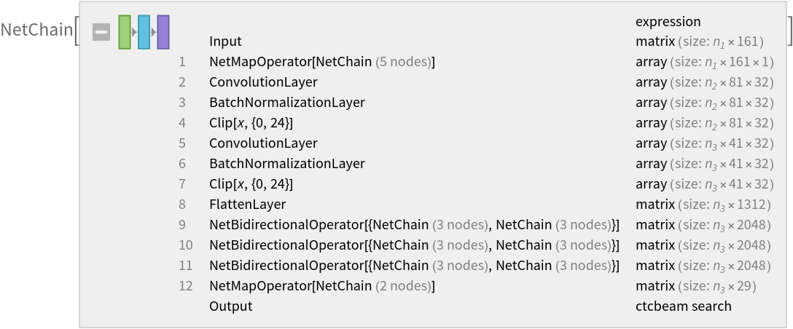The width and height of the screenshot is (793, 329).
Task: Select the Input row
Action: [x=225, y=41]
